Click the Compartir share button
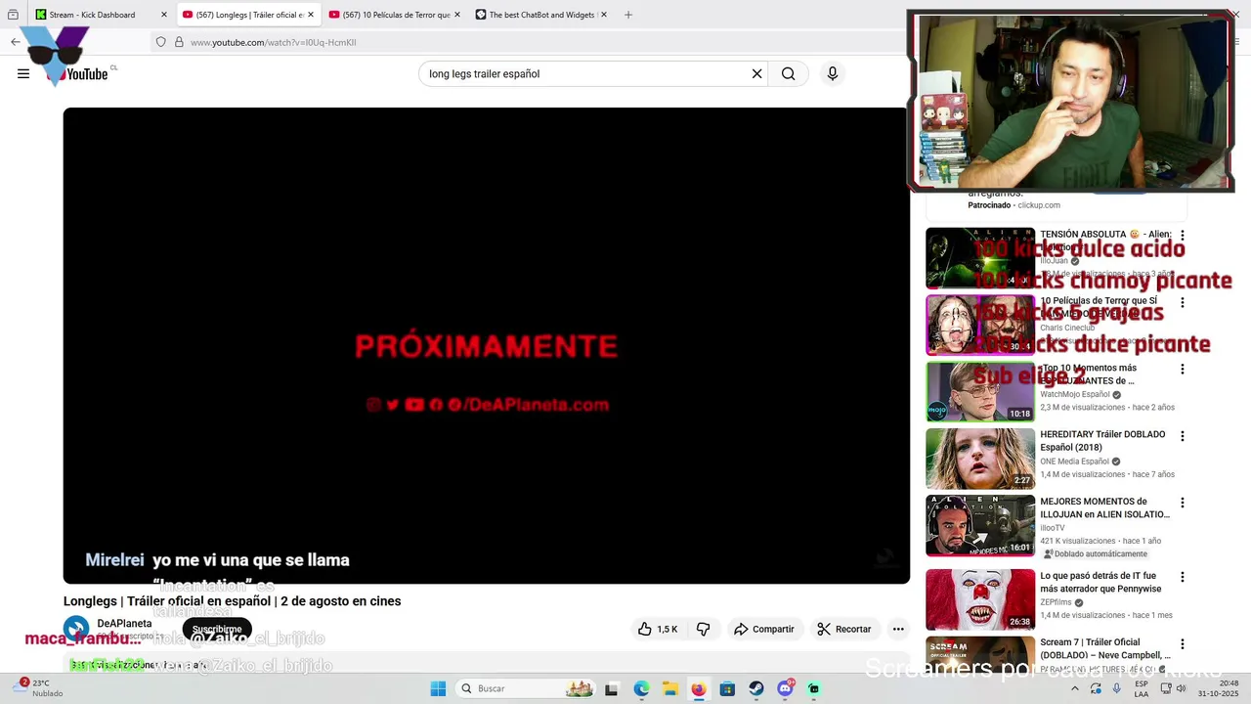The width and height of the screenshot is (1251, 704). tap(763, 629)
